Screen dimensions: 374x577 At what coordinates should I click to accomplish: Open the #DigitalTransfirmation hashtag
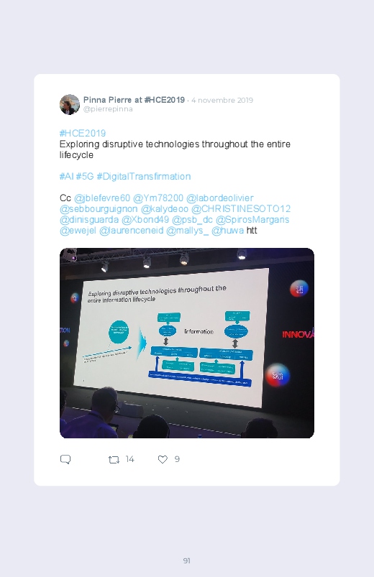144,176
